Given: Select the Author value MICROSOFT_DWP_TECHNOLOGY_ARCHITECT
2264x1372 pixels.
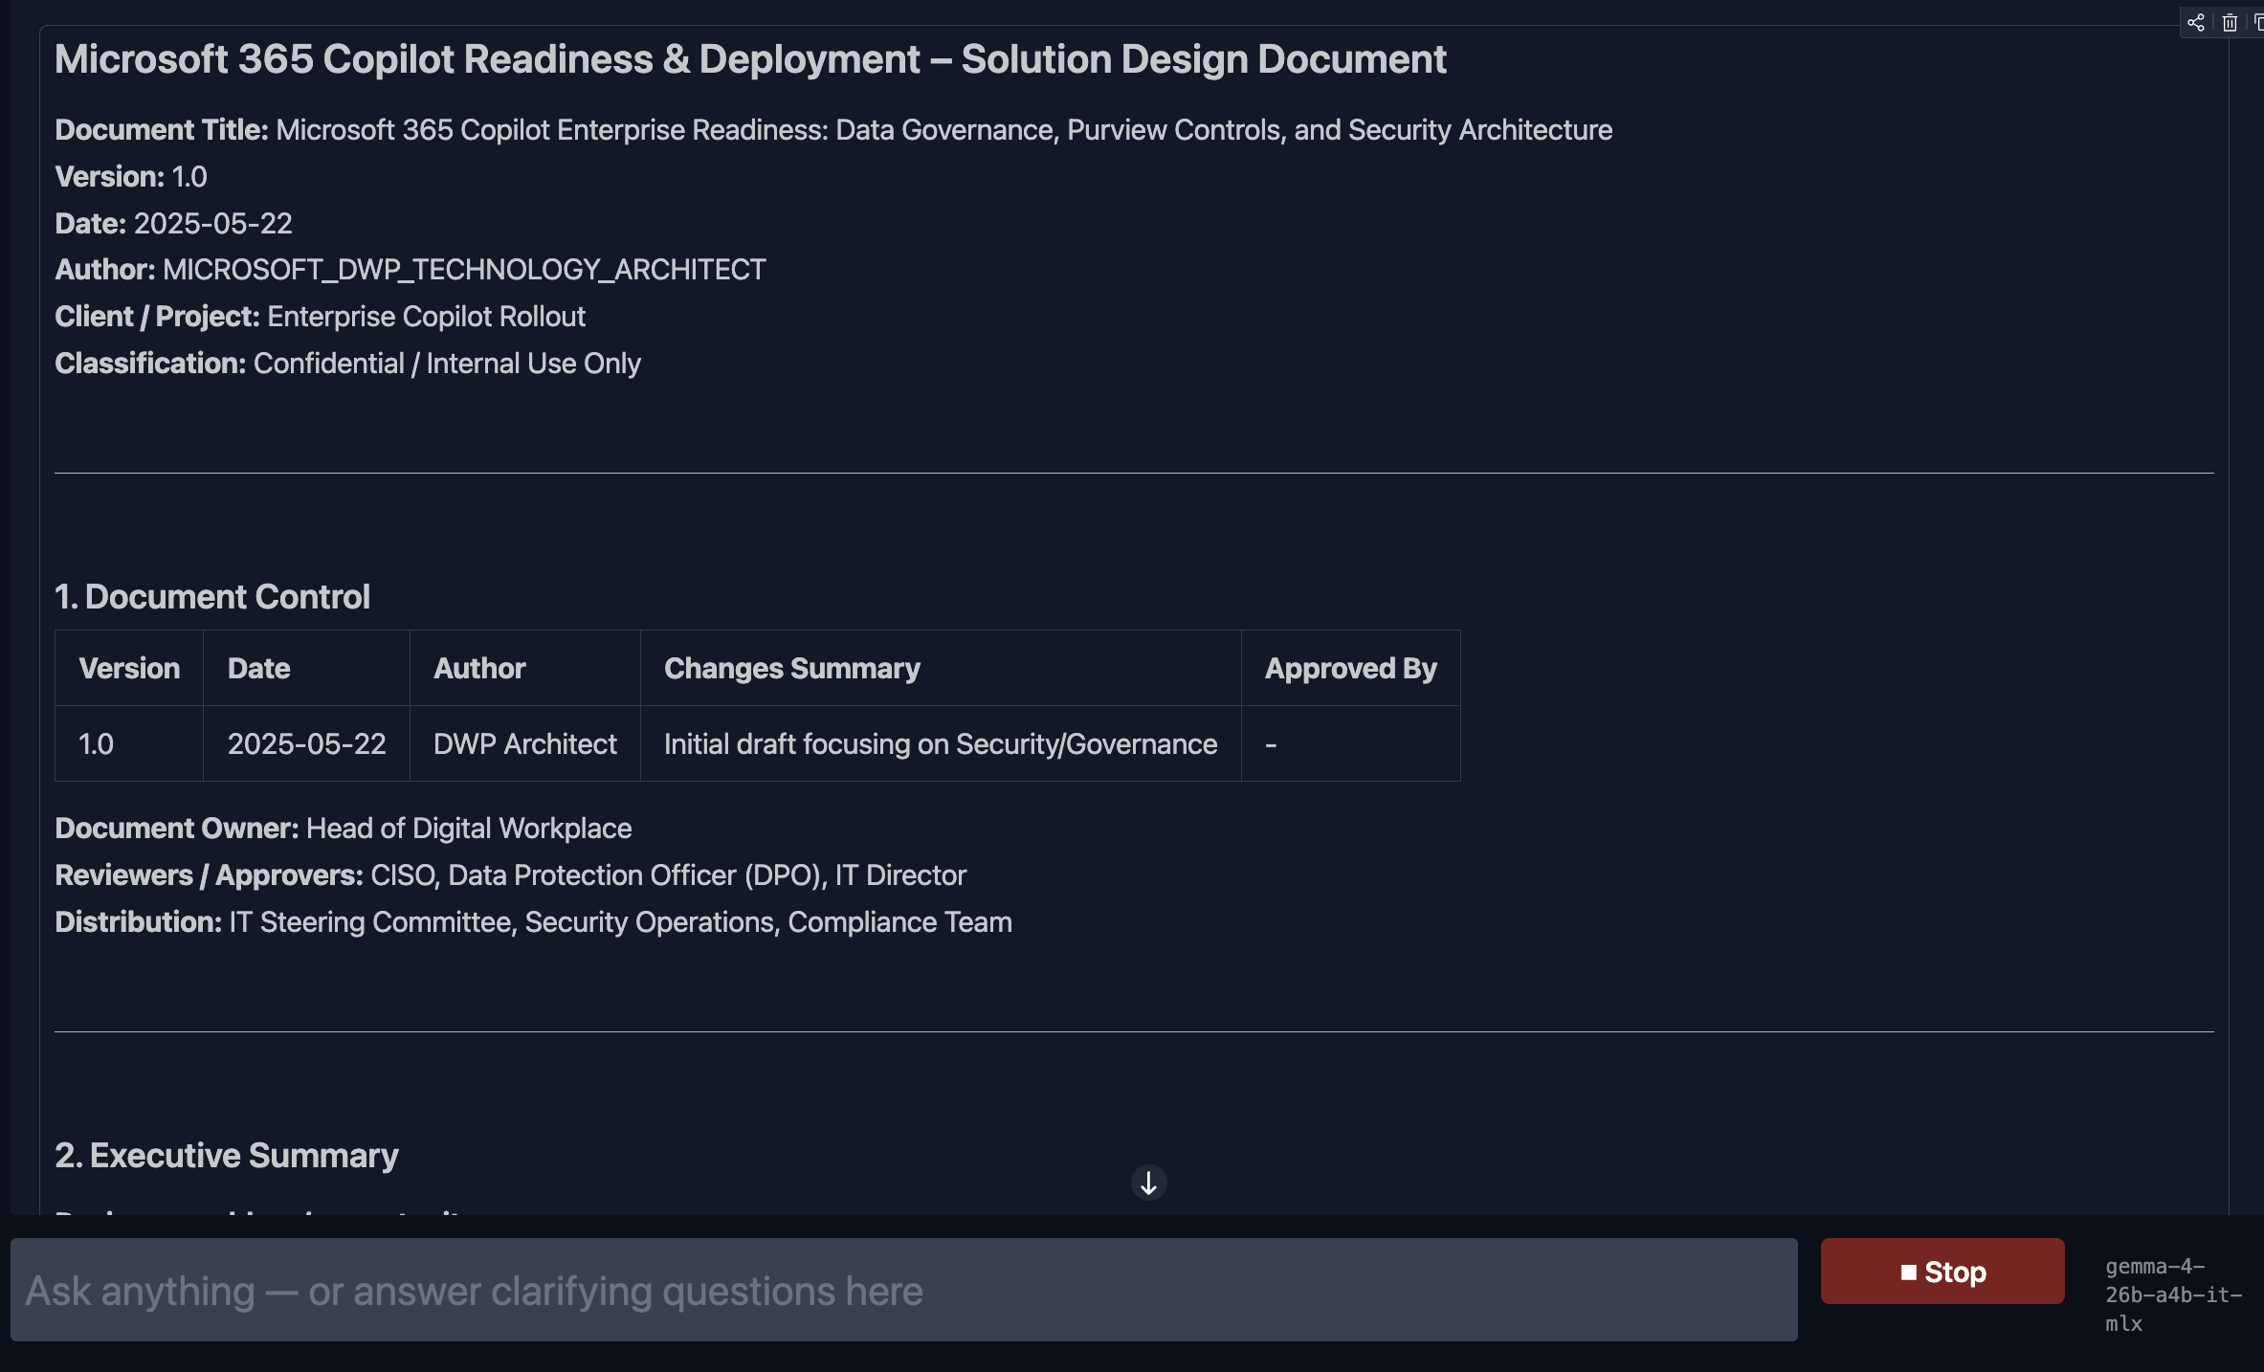Looking at the screenshot, I should pos(464,270).
